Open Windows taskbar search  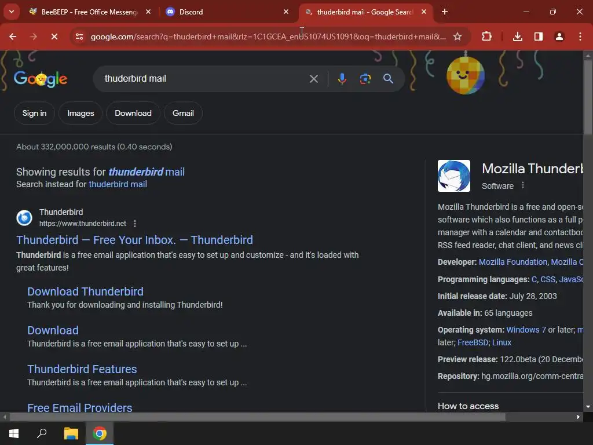tap(42, 433)
